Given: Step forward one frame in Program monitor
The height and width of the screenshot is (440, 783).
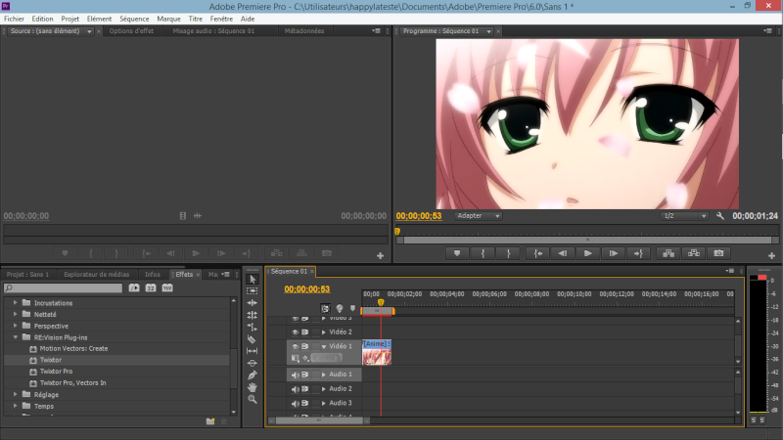Looking at the screenshot, I should point(613,253).
